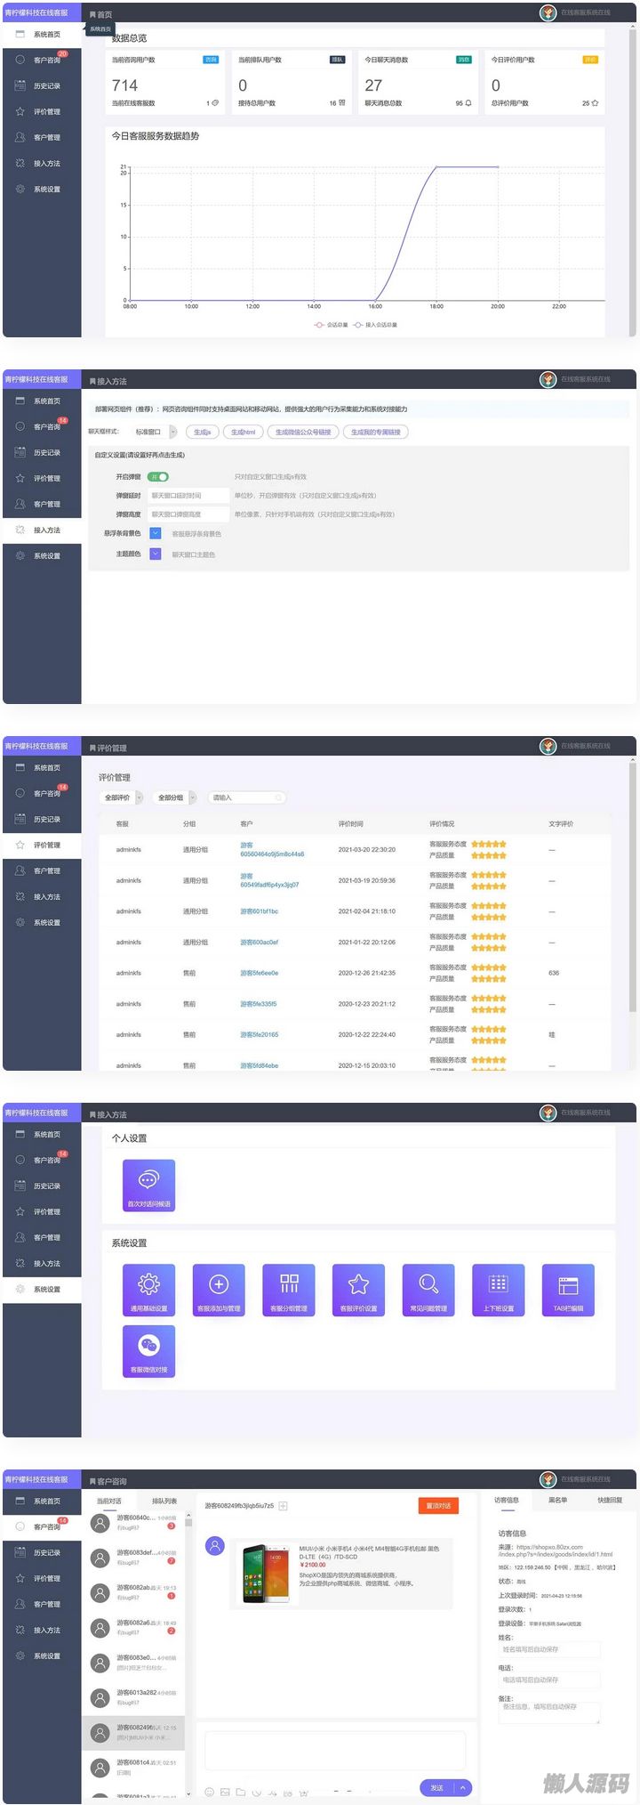640x1805 pixels.
Task: Open 常见问题管理 magnifier tile
Action: (x=428, y=1290)
